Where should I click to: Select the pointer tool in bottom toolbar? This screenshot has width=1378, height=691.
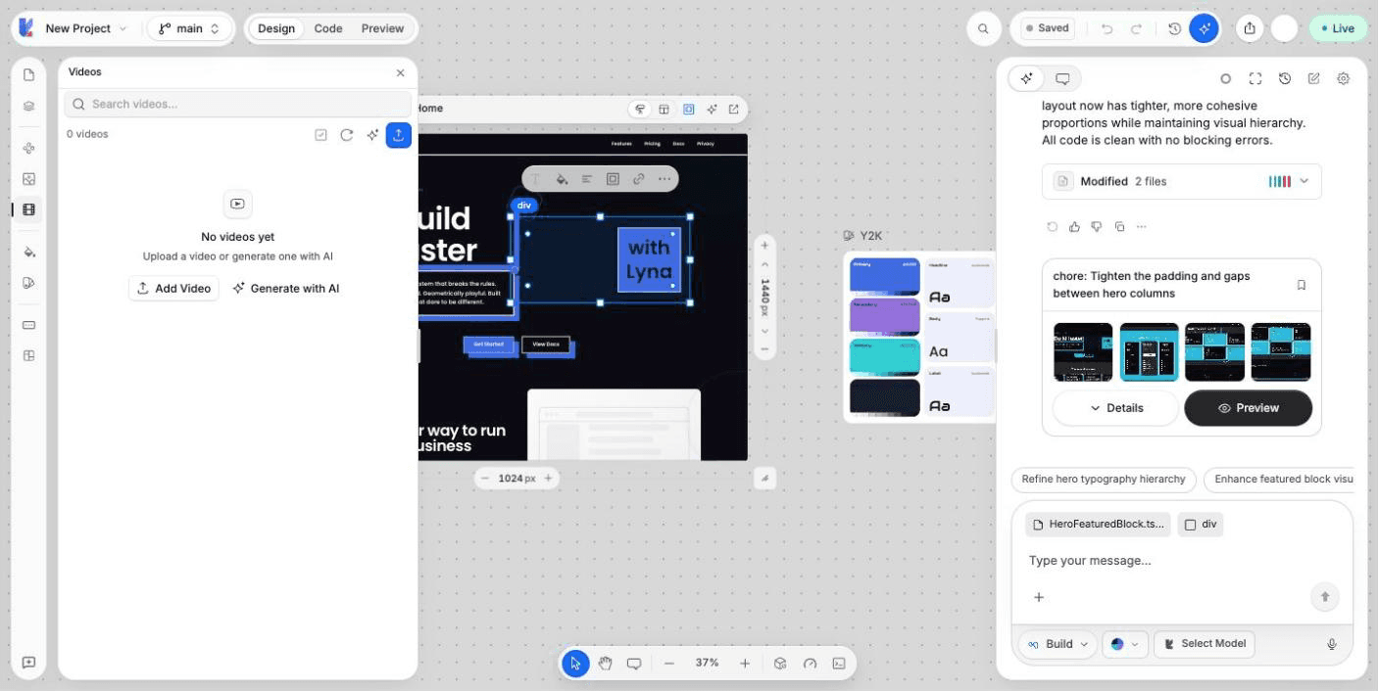tap(575, 663)
